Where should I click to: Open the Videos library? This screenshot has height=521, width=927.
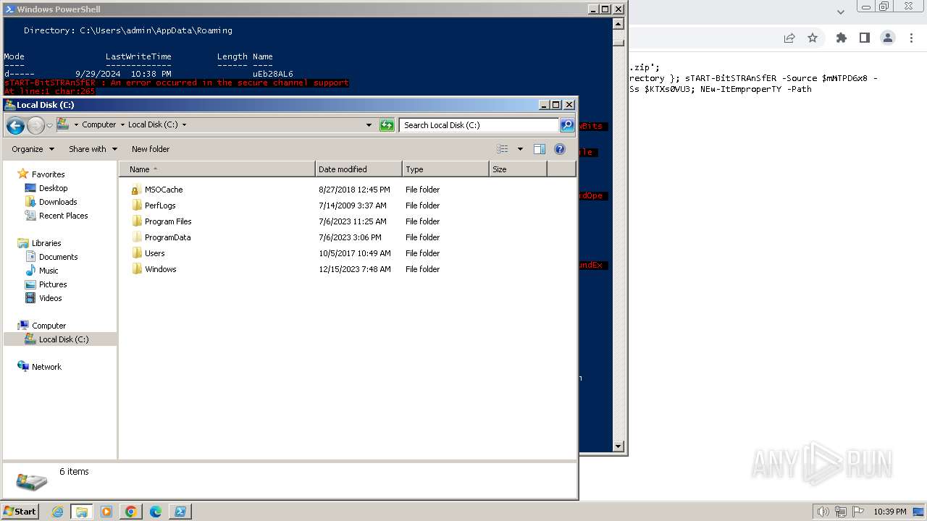point(50,298)
